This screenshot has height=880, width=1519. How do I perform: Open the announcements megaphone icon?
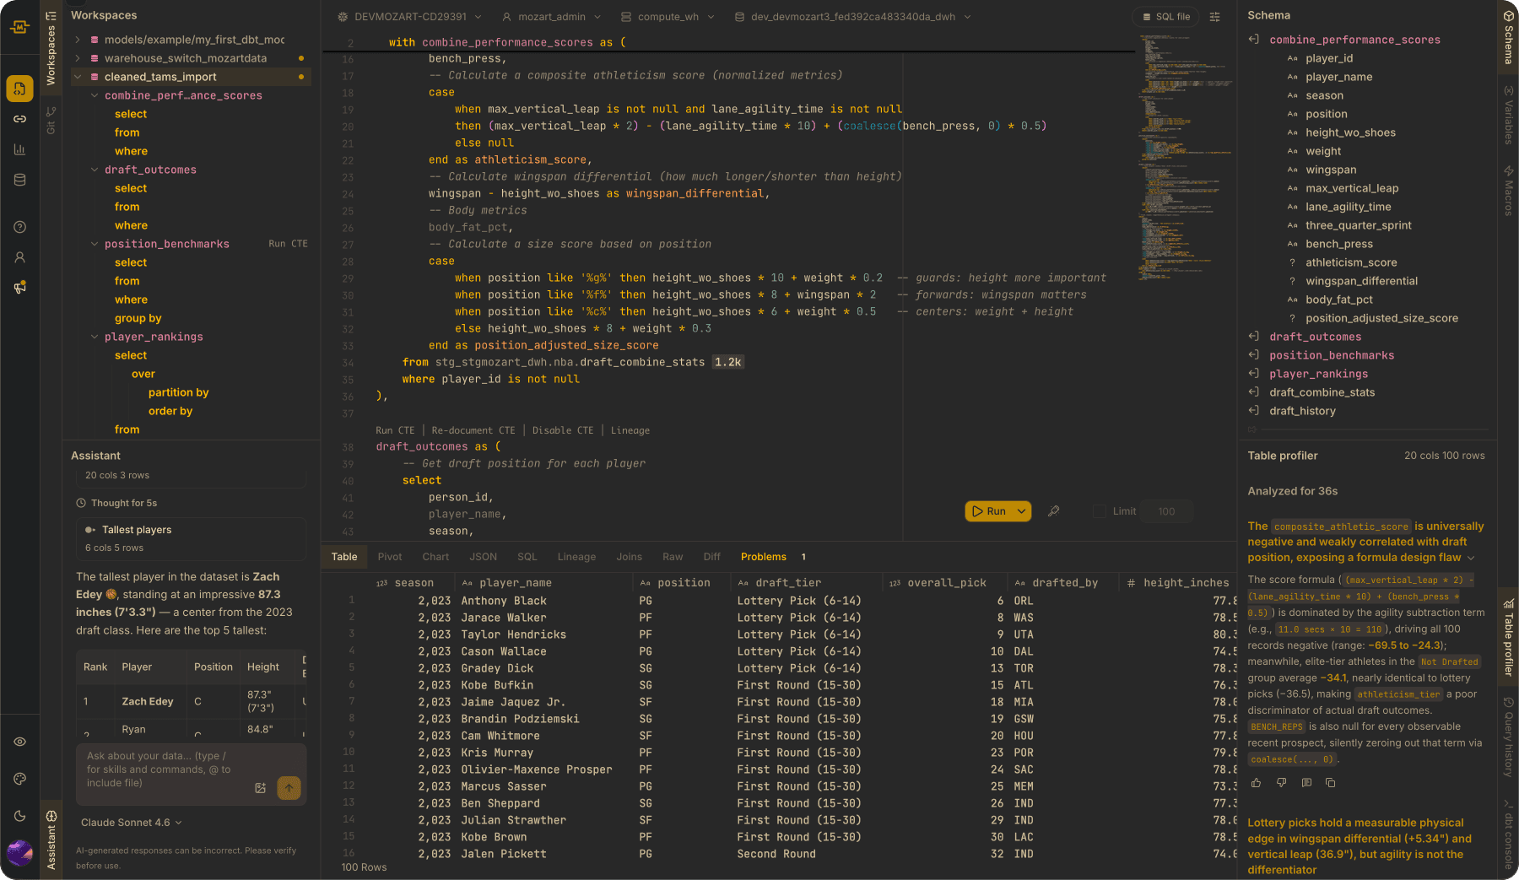pyautogui.click(x=20, y=288)
